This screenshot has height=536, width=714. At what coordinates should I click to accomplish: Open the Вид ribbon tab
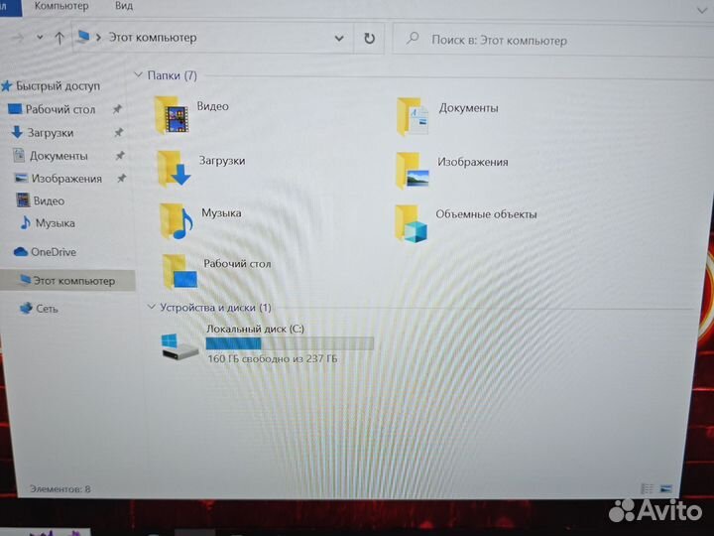click(x=124, y=6)
